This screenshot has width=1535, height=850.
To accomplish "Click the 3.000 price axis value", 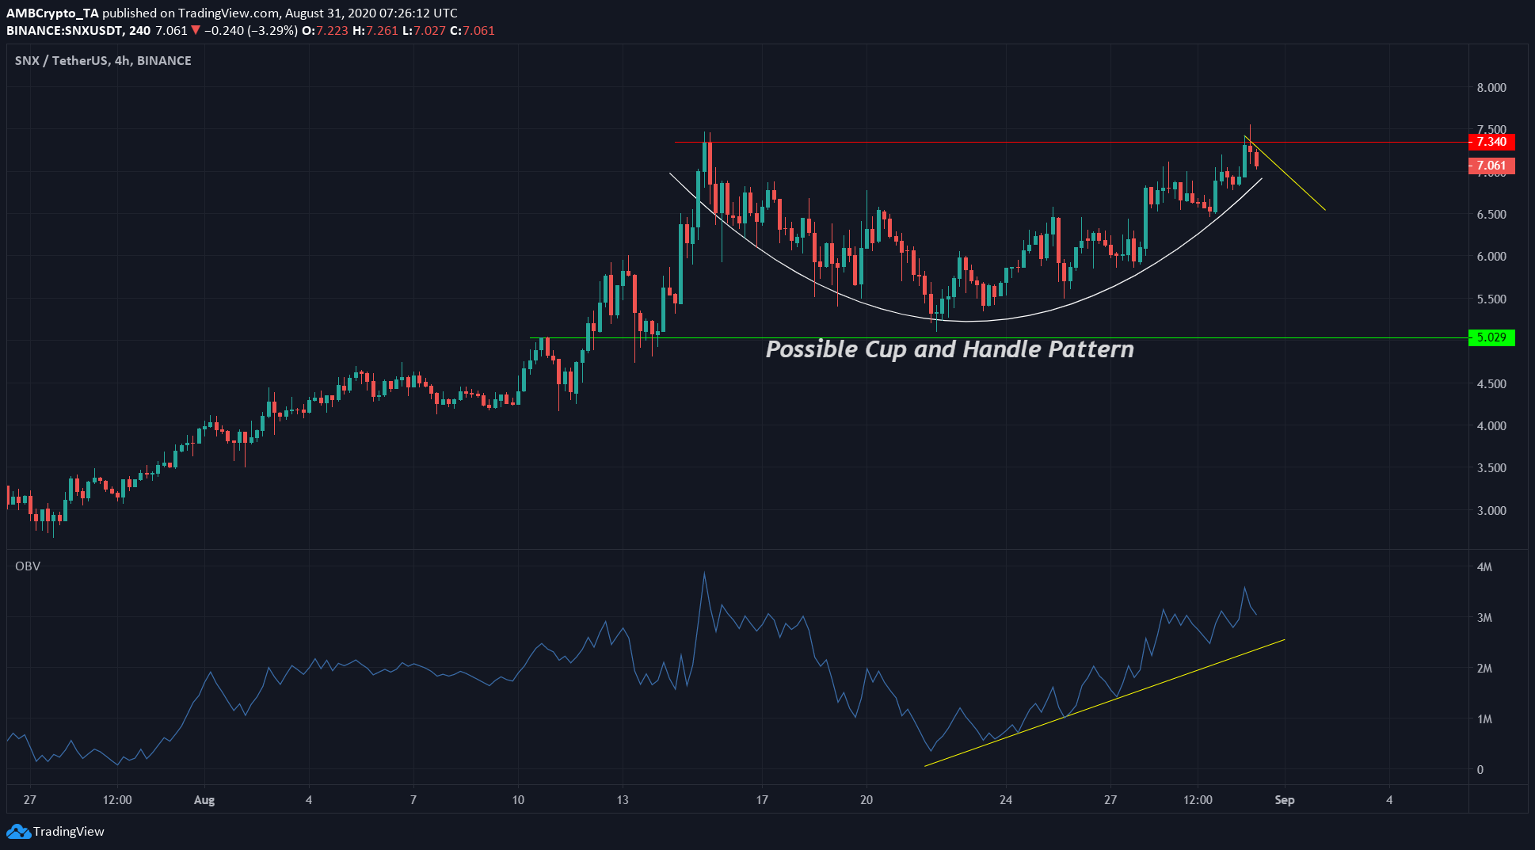I will (x=1491, y=511).
